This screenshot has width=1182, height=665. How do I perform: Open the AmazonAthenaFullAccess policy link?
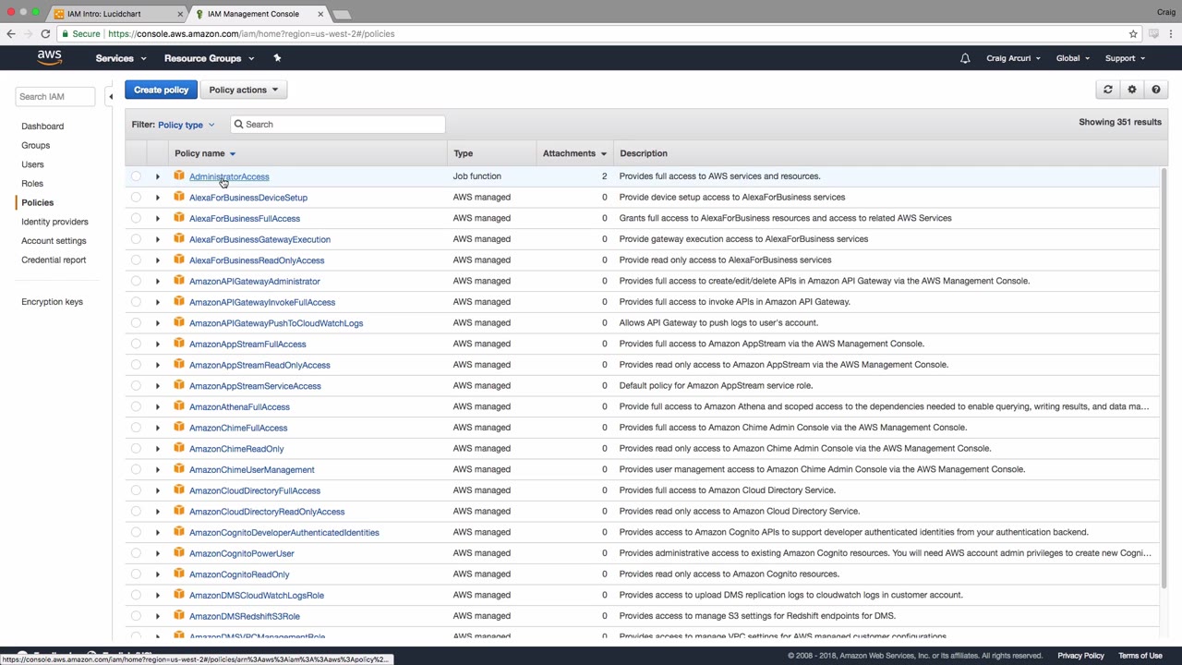(x=239, y=406)
